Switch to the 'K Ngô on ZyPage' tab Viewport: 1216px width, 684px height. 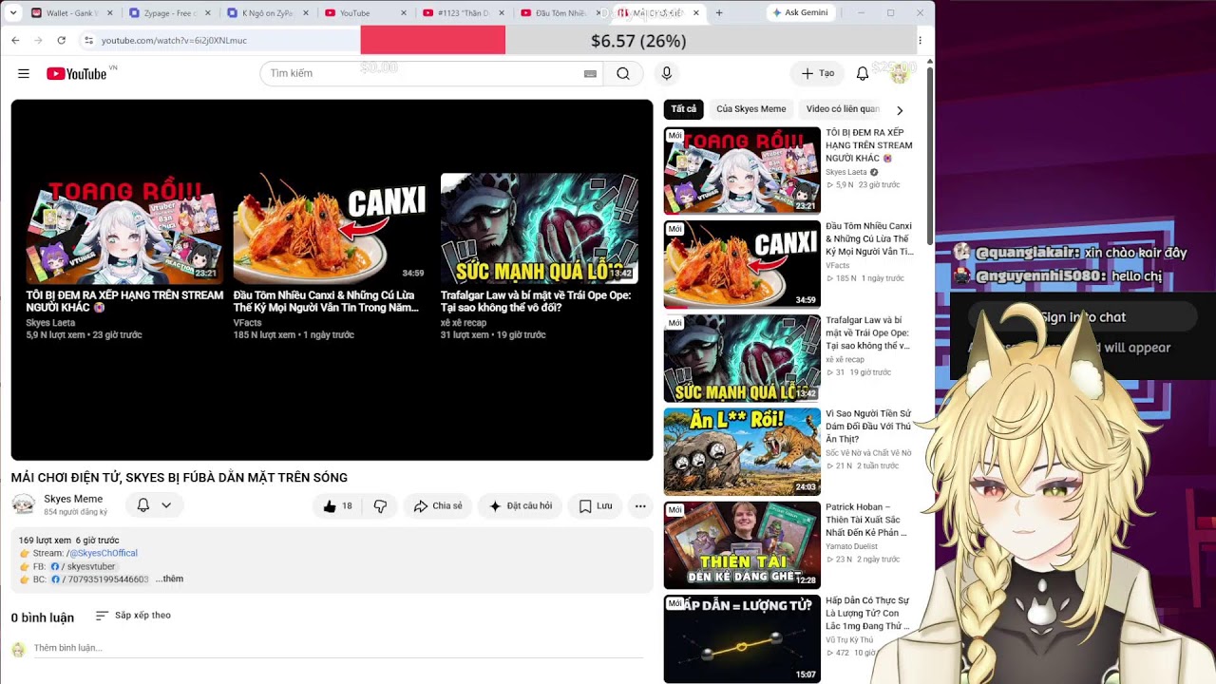[x=266, y=13]
